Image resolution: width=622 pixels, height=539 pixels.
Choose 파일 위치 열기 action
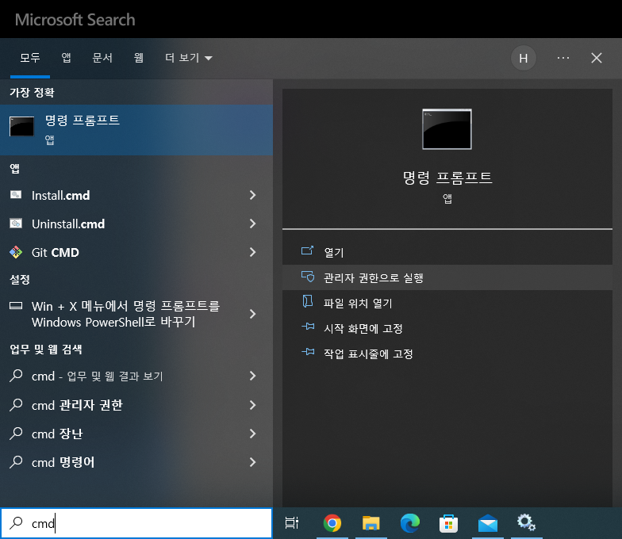coord(447,303)
